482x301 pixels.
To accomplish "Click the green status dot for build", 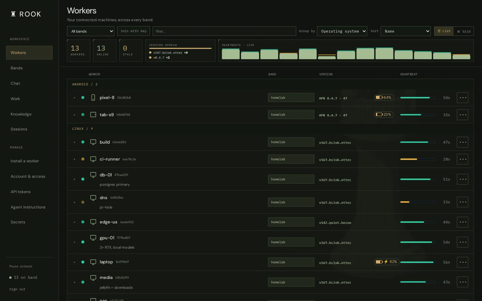I will click(83, 142).
